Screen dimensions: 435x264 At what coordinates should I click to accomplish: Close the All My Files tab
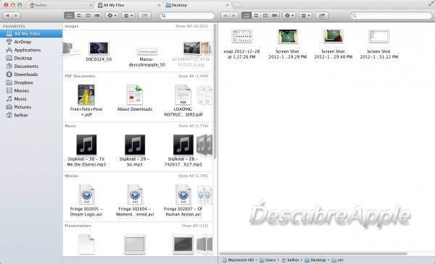[x=159, y=5]
